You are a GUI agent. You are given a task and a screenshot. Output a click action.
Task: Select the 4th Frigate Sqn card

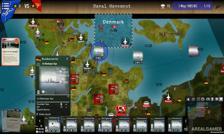tap(105, 125)
